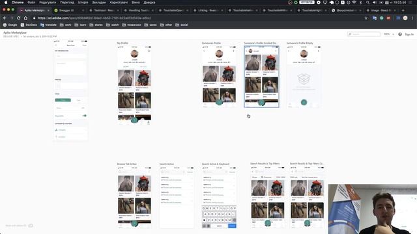The image size is (417, 234).
Task: Reload the Adobe XD spec page
Action: [19, 18]
